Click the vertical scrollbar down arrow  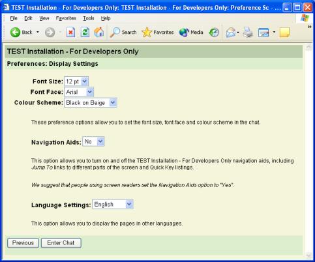click(x=308, y=255)
